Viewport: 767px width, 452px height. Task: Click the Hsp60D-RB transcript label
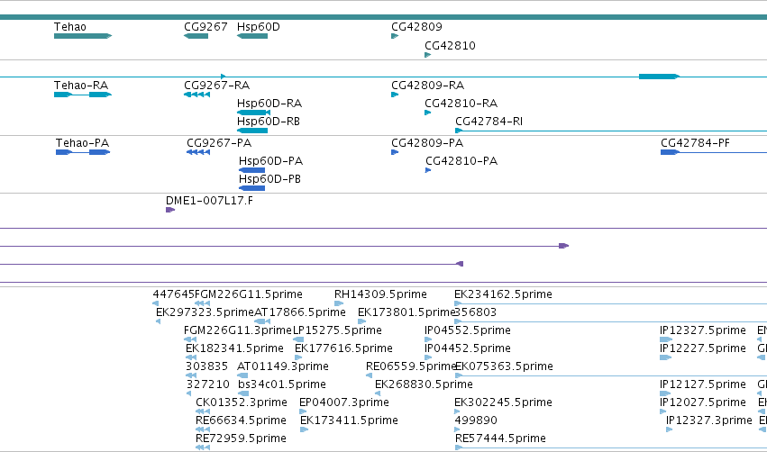point(269,122)
